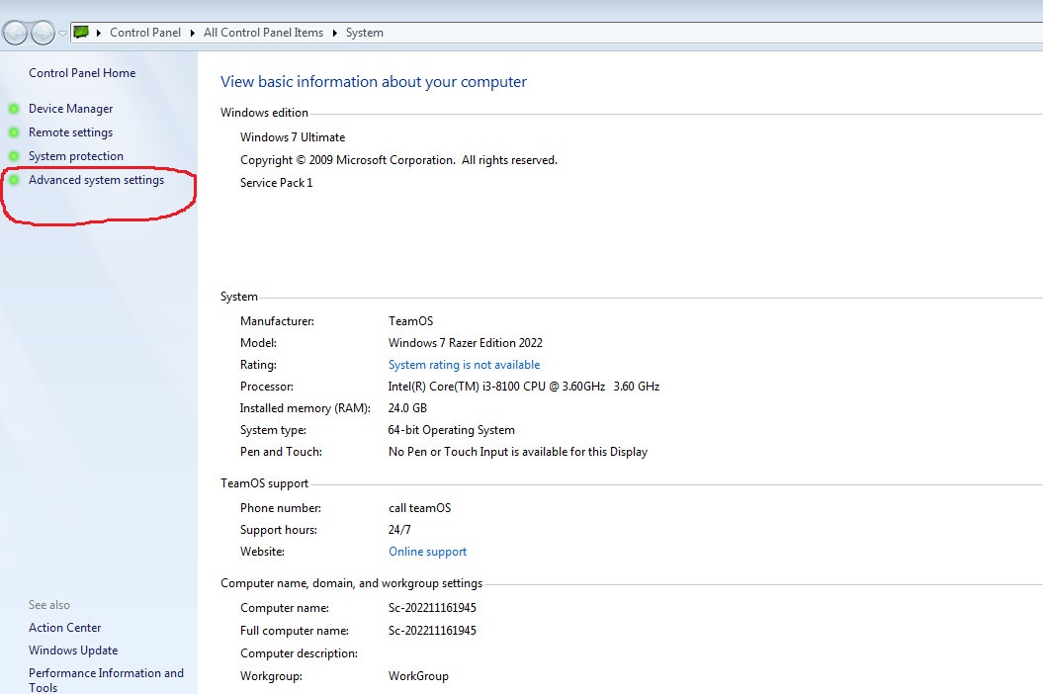Click the 64-bit Operating System value
The height and width of the screenshot is (694, 1043).
tap(452, 430)
